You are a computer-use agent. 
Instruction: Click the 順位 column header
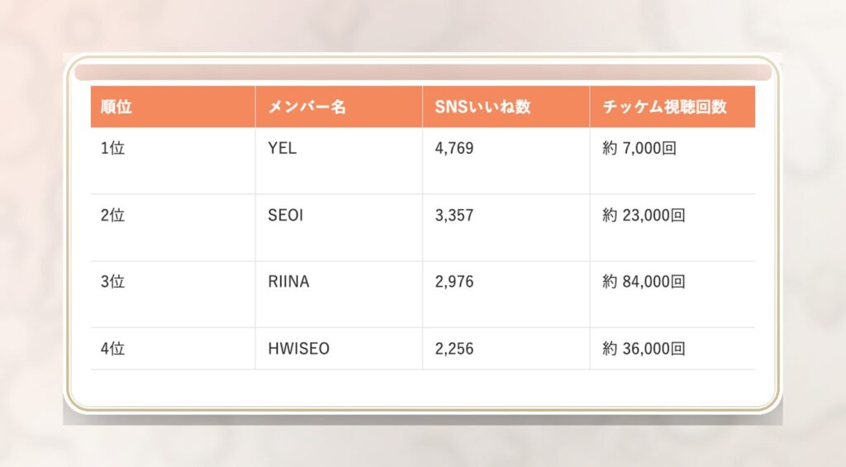pyautogui.click(x=116, y=107)
